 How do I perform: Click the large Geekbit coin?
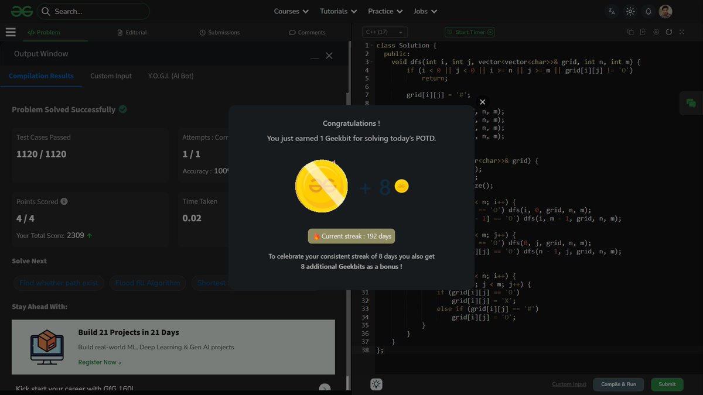tap(322, 186)
